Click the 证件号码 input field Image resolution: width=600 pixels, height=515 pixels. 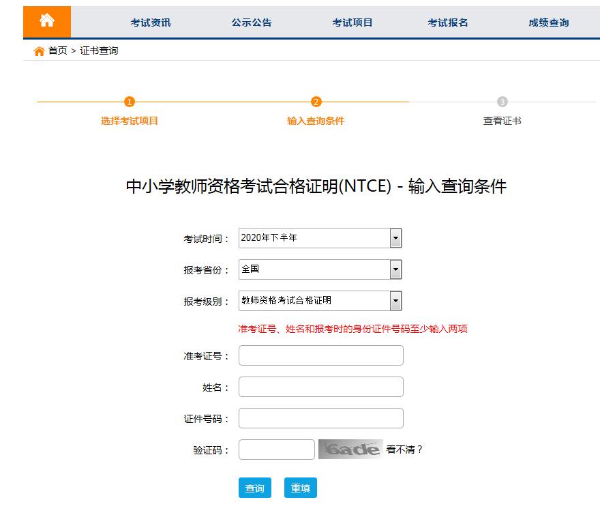(x=320, y=417)
